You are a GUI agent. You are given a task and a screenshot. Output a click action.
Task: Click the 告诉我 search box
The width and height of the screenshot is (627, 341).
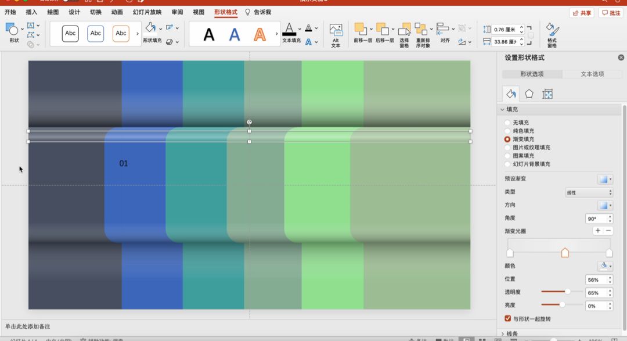pyautogui.click(x=258, y=12)
